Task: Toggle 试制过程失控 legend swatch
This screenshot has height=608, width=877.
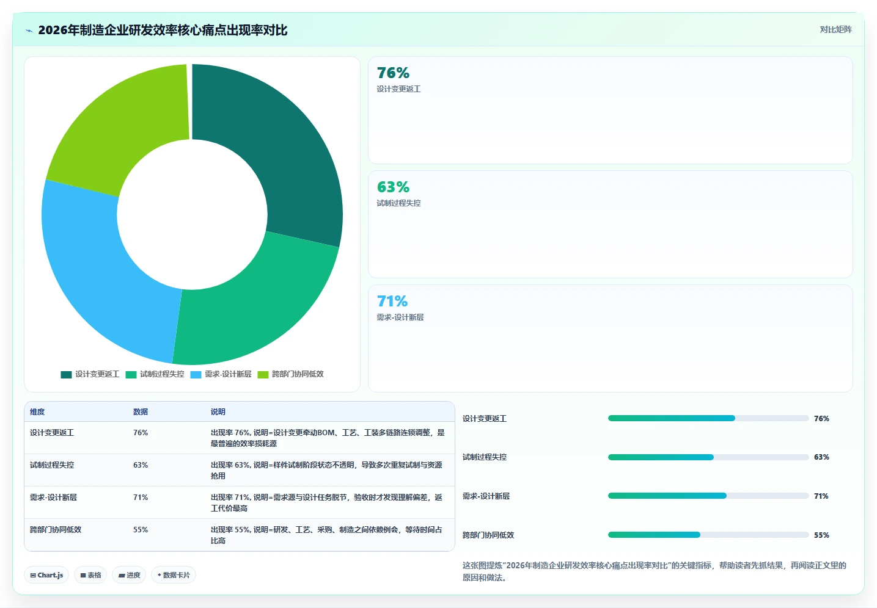Action: click(131, 374)
